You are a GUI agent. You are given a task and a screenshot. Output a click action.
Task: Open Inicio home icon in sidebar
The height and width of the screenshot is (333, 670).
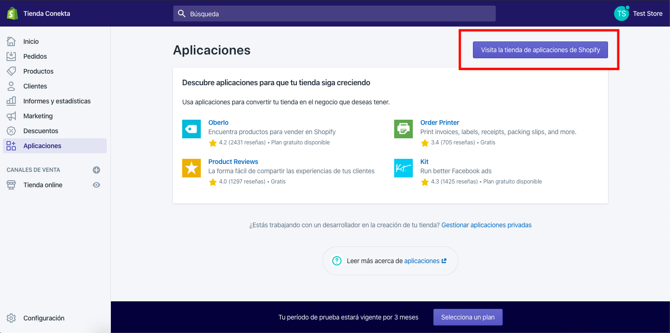pyautogui.click(x=11, y=41)
